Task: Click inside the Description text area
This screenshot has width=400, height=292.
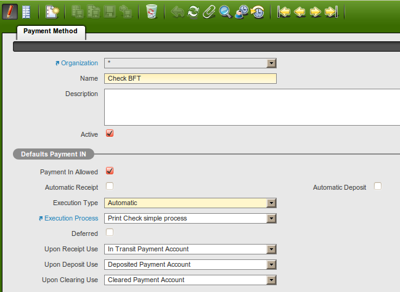Action: pyautogui.click(x=252, y=107)
